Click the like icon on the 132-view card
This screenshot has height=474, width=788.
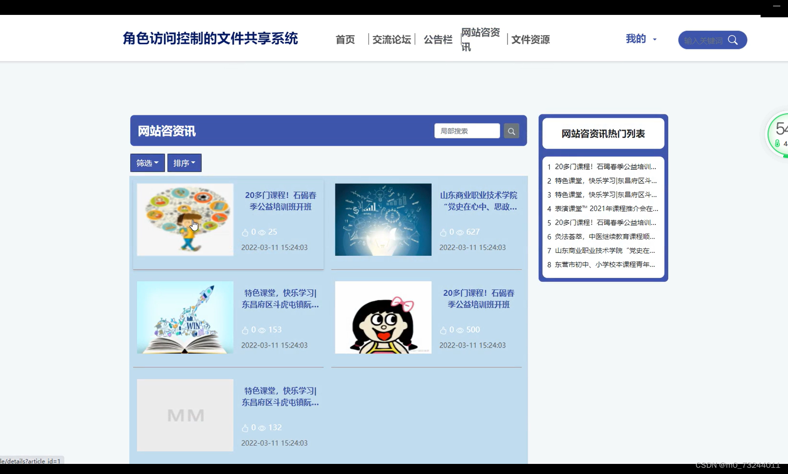pos(245,428)
